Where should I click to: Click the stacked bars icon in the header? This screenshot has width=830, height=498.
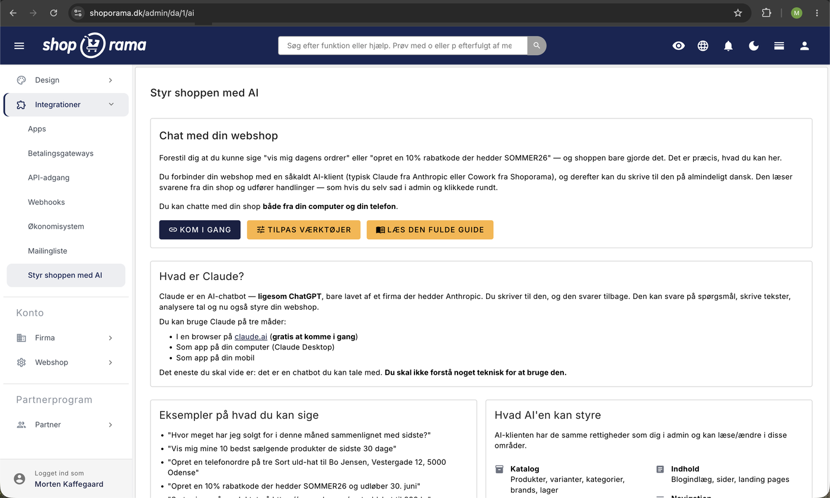point(779,46)
